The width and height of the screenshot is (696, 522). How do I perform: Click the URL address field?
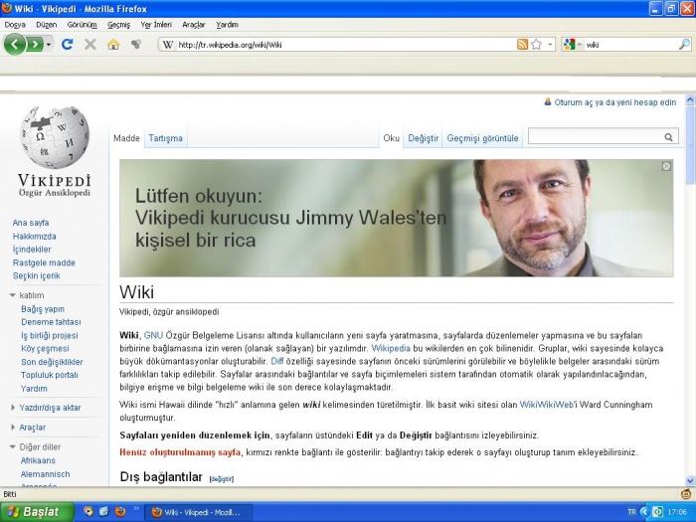pos(345,45)
